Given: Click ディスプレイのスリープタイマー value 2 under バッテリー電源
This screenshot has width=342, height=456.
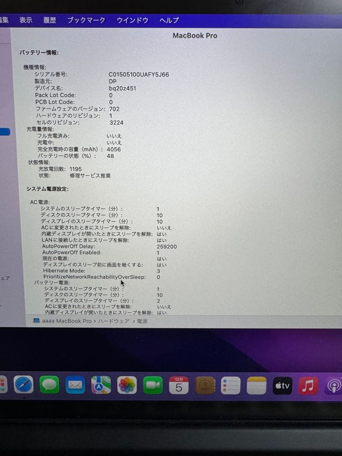Looking at the screenshot, I should tap(158, 301).
